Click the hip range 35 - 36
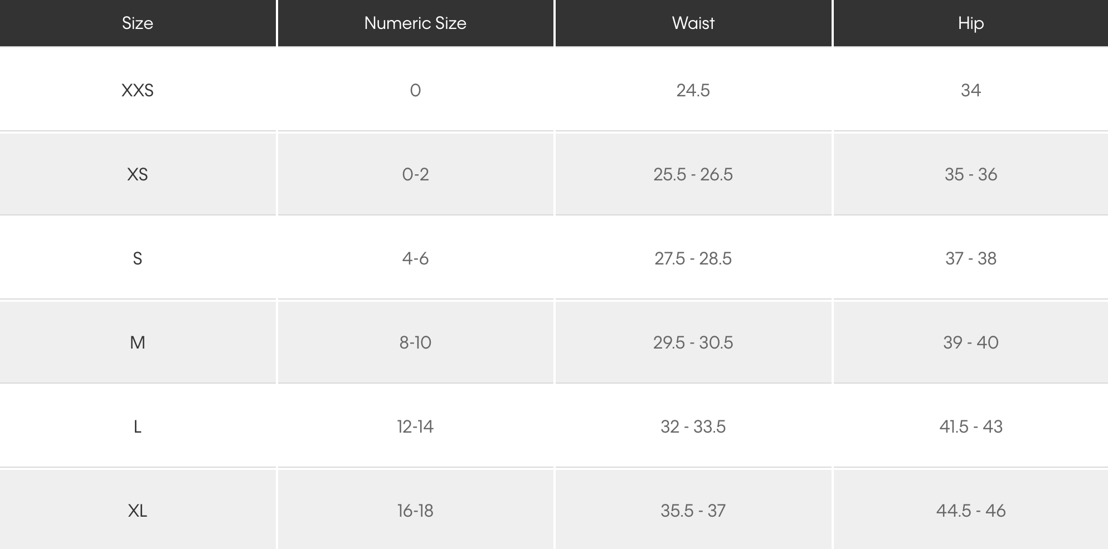The width and height of the screenshot is (1108, 549). pyautogui.click(x=970, y=174)
